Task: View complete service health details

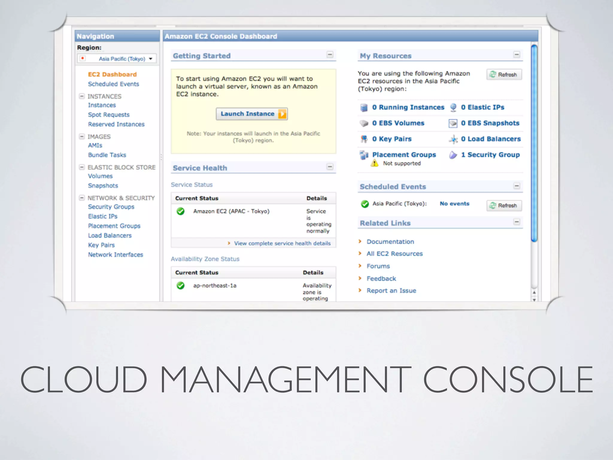Action: click(282, 243)
